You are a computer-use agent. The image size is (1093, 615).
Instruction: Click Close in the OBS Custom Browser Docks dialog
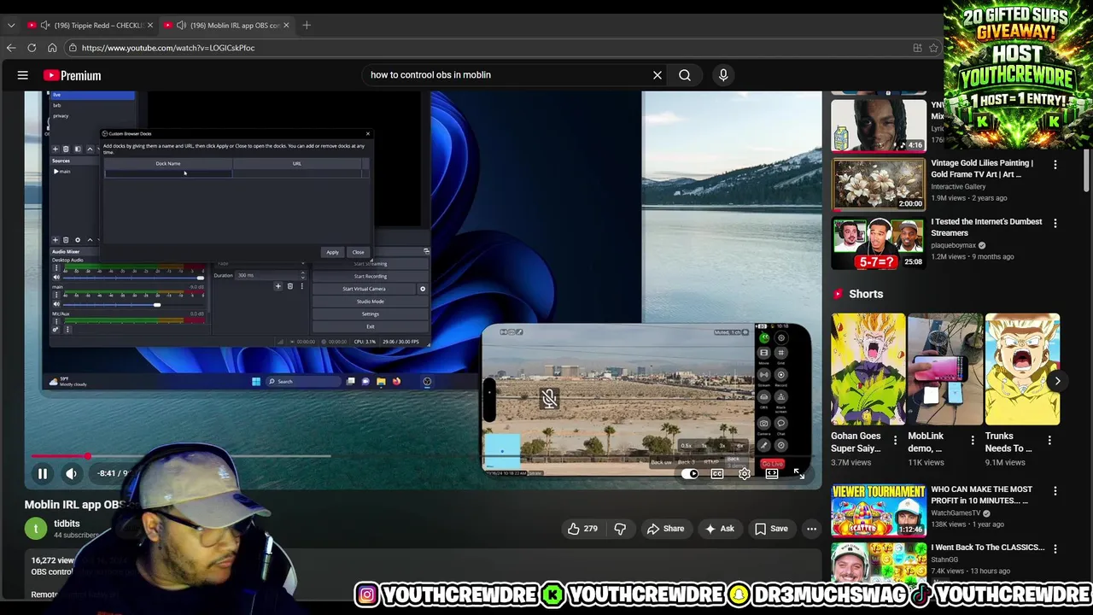358,252
